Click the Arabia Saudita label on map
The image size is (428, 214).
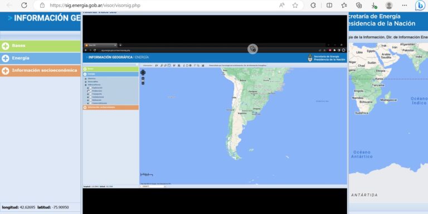coord(386,56)
